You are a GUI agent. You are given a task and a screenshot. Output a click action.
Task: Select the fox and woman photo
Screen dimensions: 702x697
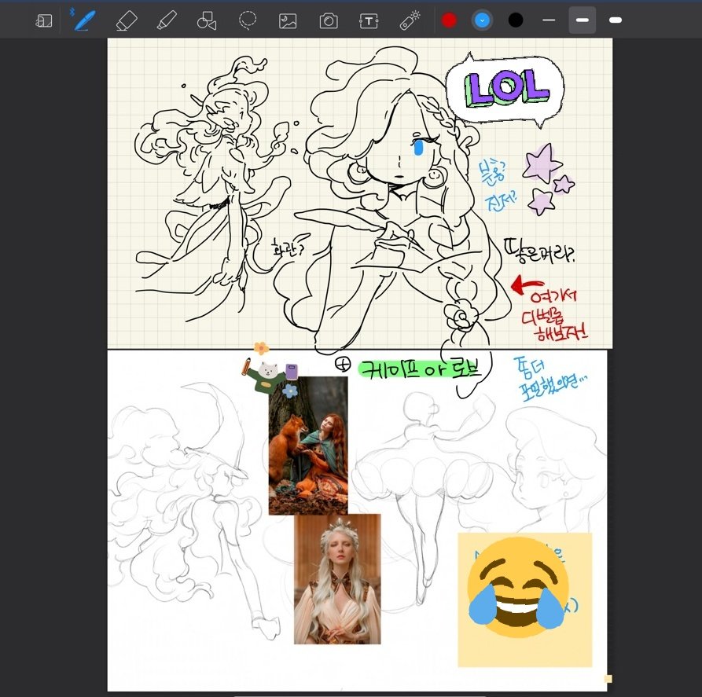(308, 446)
